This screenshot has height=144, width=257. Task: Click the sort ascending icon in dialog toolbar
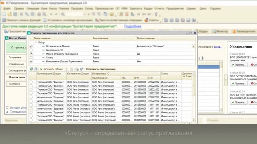coord(67,69)
